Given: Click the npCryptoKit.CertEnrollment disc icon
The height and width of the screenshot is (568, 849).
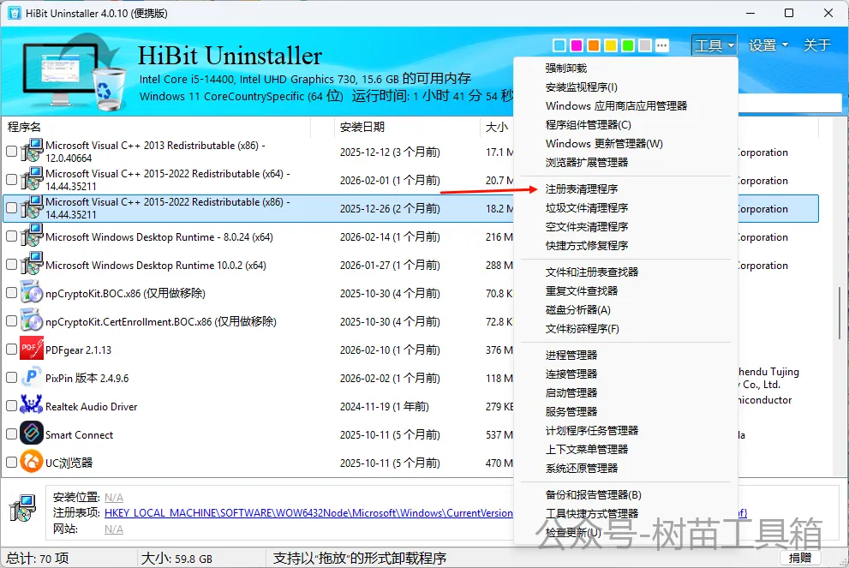Looking at the screenshot, I should [x=32, y=320].
